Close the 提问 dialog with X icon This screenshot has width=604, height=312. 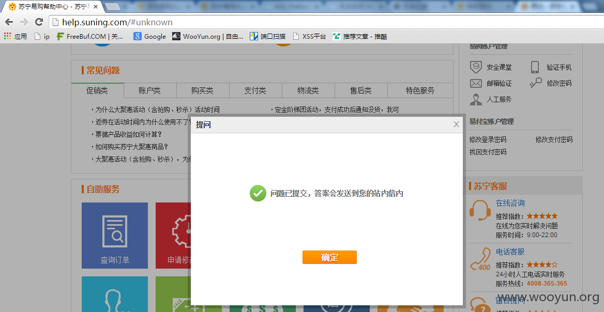(x=457, y=124)
